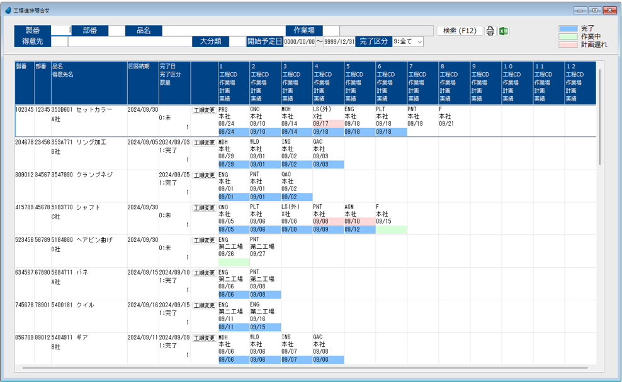Maximize the 工程進捗問合せ window
Screen dimensions: 622x382
[x=594, y=10]
